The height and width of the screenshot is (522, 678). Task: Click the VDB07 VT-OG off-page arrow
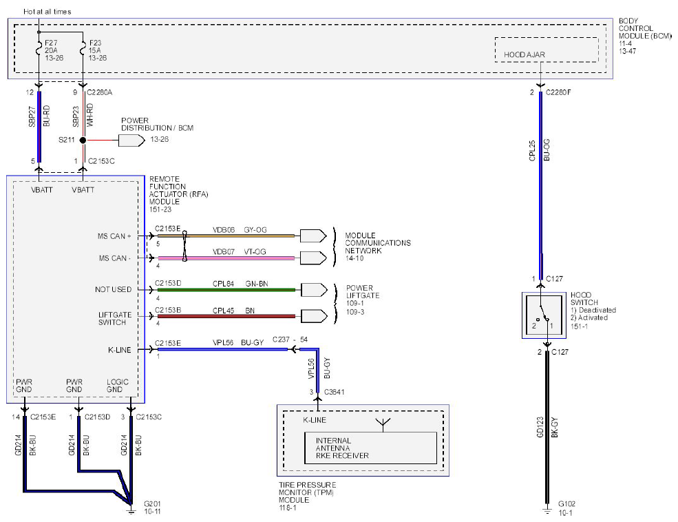[x=313, y=258]
